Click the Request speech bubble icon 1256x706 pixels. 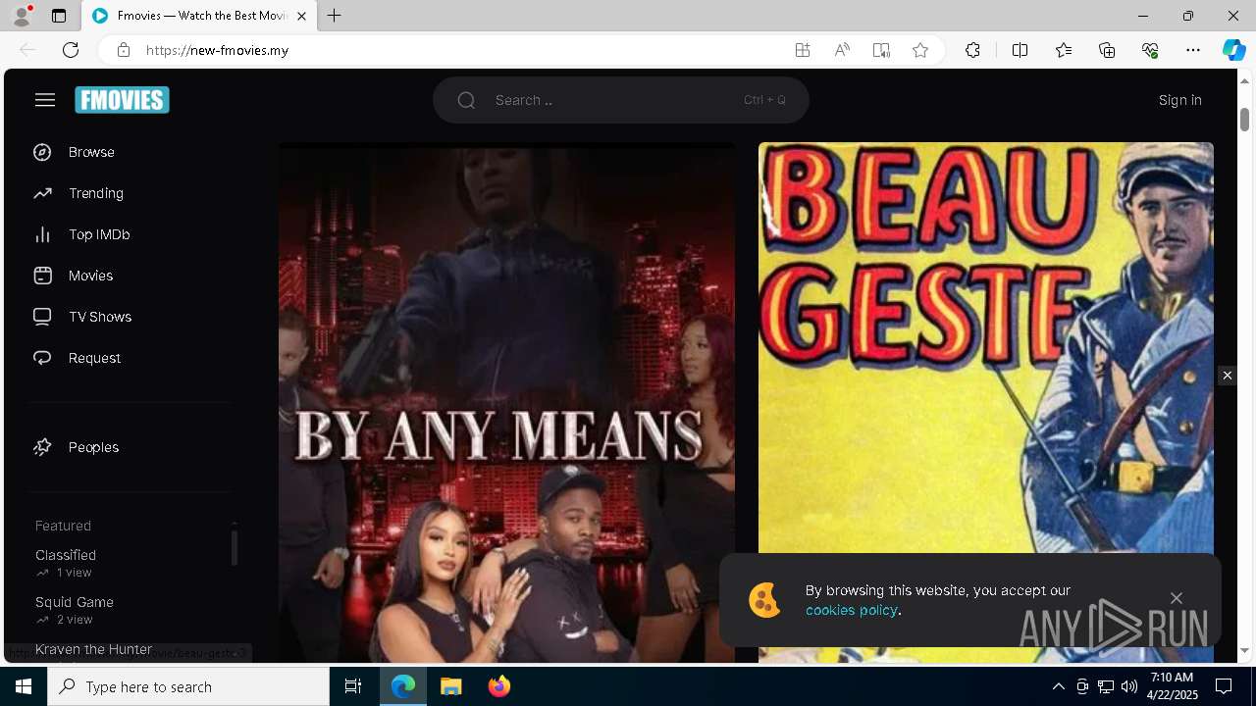[x=42, y=358]
